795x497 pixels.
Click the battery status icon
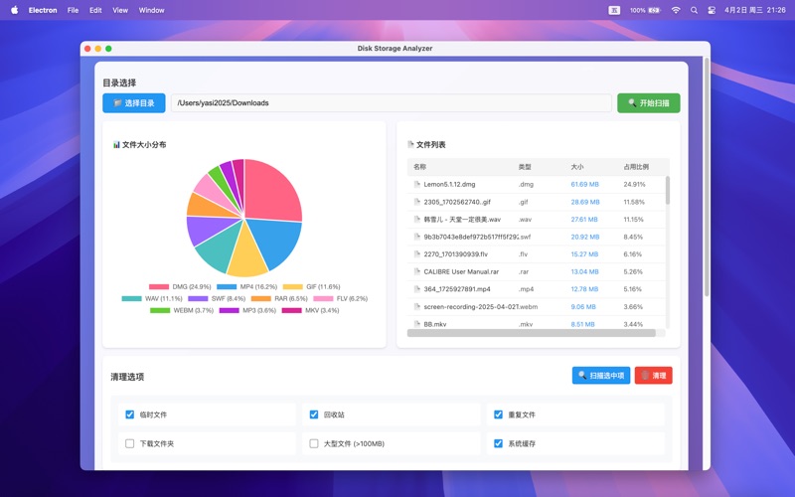[x=654, y=10]
